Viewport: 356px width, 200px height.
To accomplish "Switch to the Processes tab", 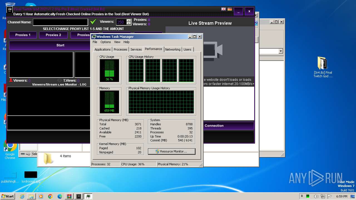I will pyautogui.click(x=120, y=49).
